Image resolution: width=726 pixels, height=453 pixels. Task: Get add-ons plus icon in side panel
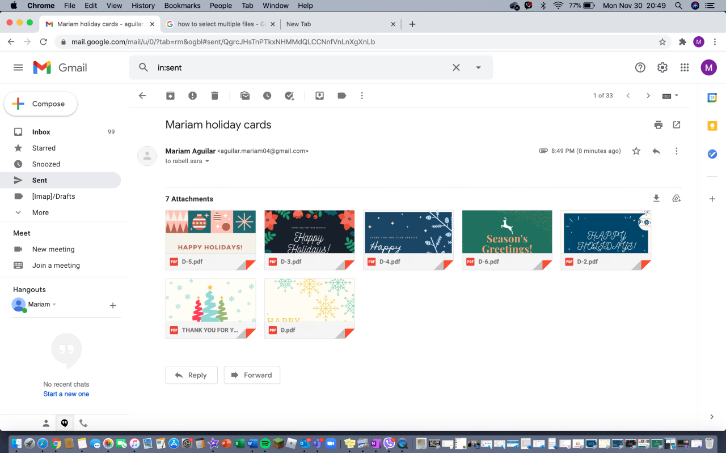point(712,199)
